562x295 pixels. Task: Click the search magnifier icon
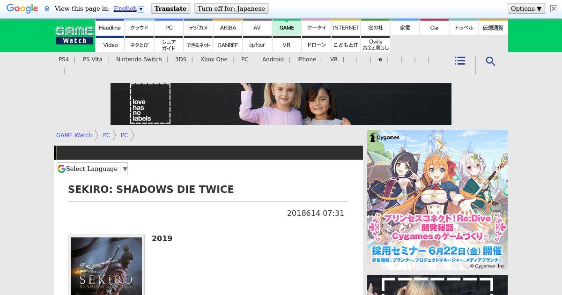click(x=490, y=61)
